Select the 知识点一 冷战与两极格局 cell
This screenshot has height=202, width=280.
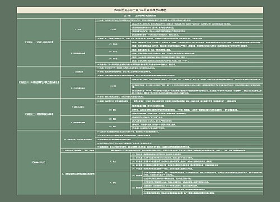click(39, 42)
